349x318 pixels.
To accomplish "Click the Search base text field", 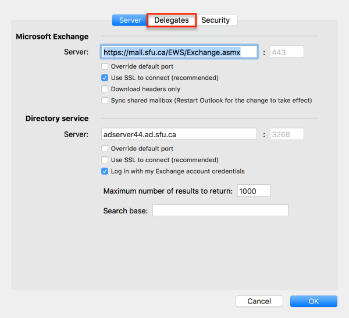I will click(x=220, y=210).
